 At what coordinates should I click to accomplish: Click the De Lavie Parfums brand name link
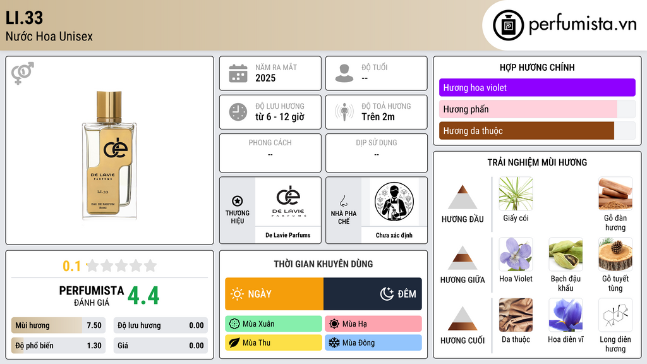tap(288, 235)
